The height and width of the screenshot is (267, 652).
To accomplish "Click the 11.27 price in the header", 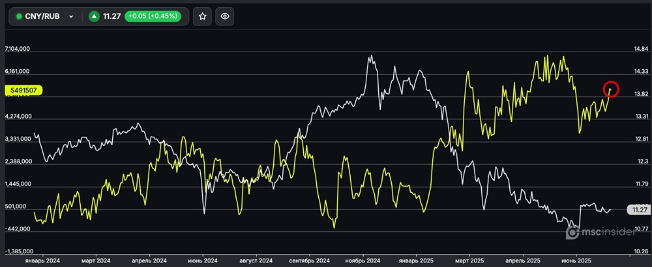I will [112, 16].
